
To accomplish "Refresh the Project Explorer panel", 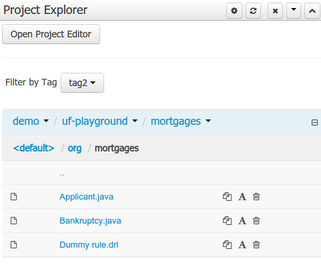I will point(253,11).
